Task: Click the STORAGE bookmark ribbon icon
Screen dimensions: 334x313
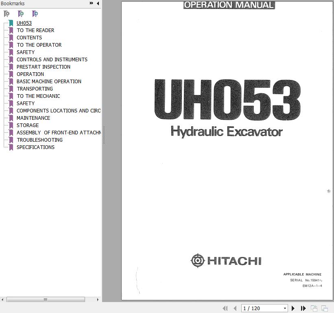Action: coord(11,125)
